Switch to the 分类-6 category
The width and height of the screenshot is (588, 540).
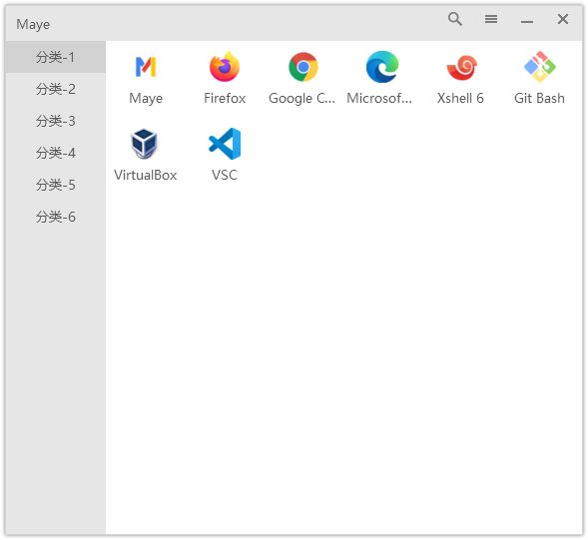[x=56, y=217]
